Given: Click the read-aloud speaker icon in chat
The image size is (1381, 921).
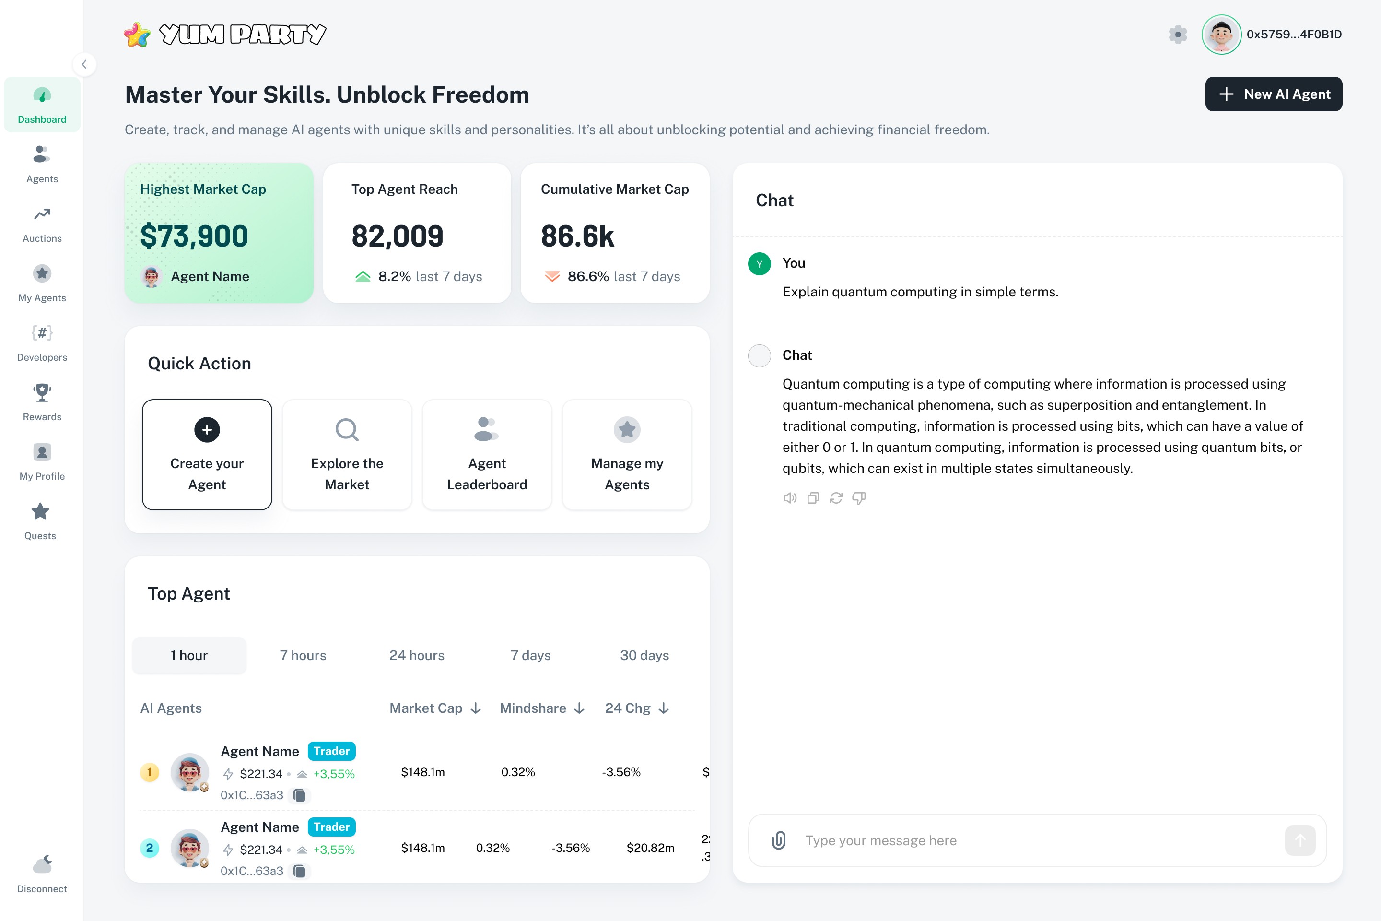Looking at the screenshot, I should tap(790, 498).
